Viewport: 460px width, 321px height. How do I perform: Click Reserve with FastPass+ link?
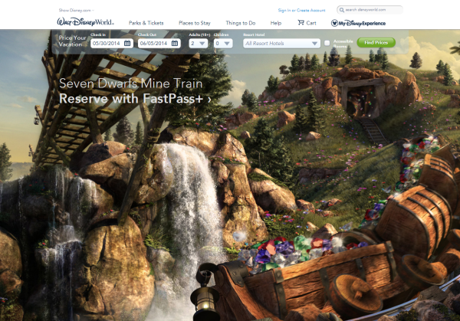[x=135, y=99]
